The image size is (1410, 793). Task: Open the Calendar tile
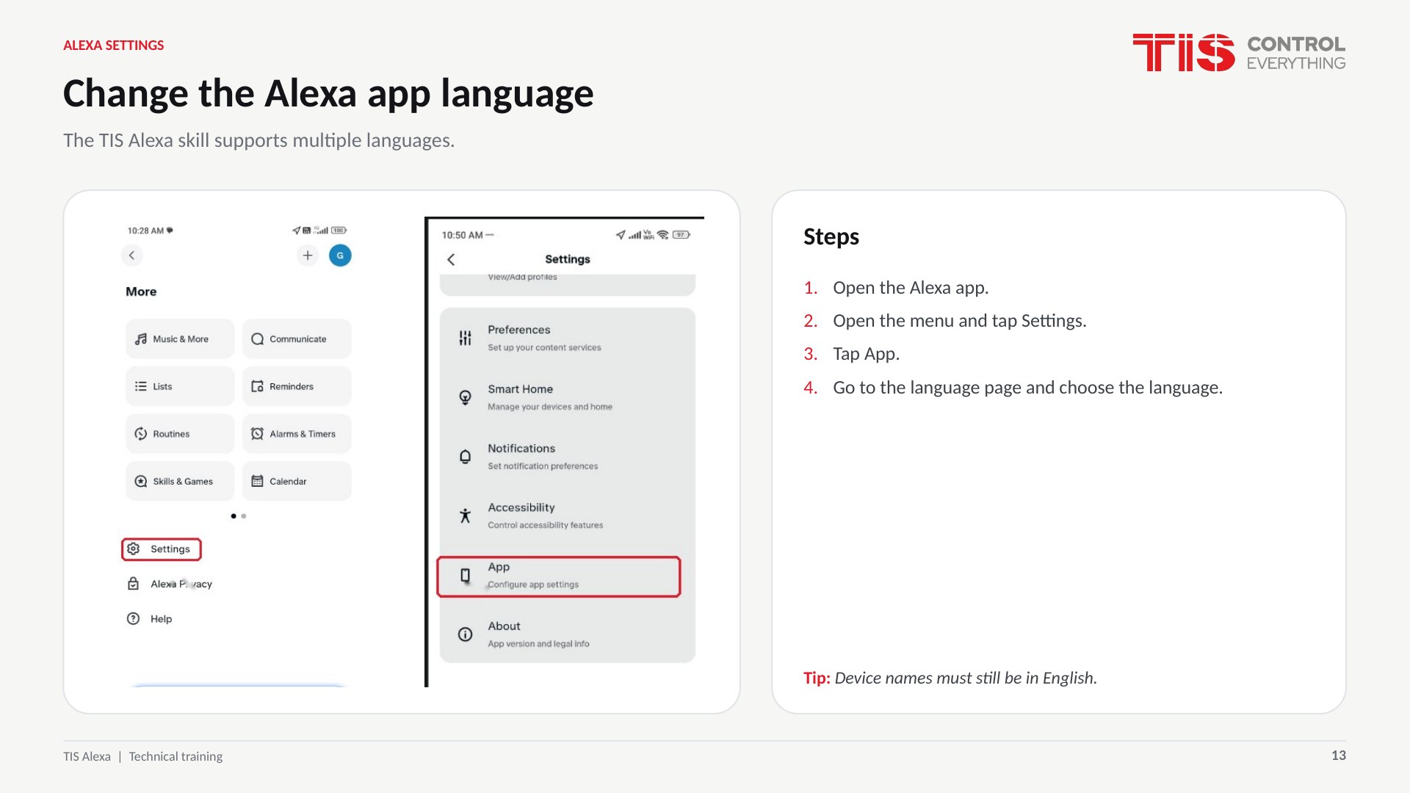[297, 482]
